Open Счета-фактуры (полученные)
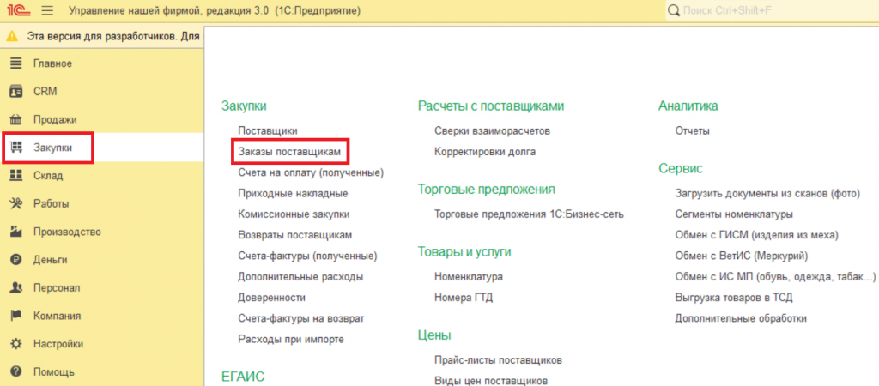 (307, 256)
